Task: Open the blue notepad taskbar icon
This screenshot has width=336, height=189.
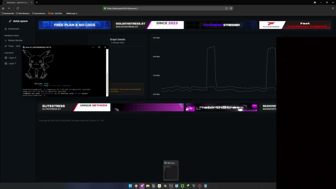Action: click(206, 186)
